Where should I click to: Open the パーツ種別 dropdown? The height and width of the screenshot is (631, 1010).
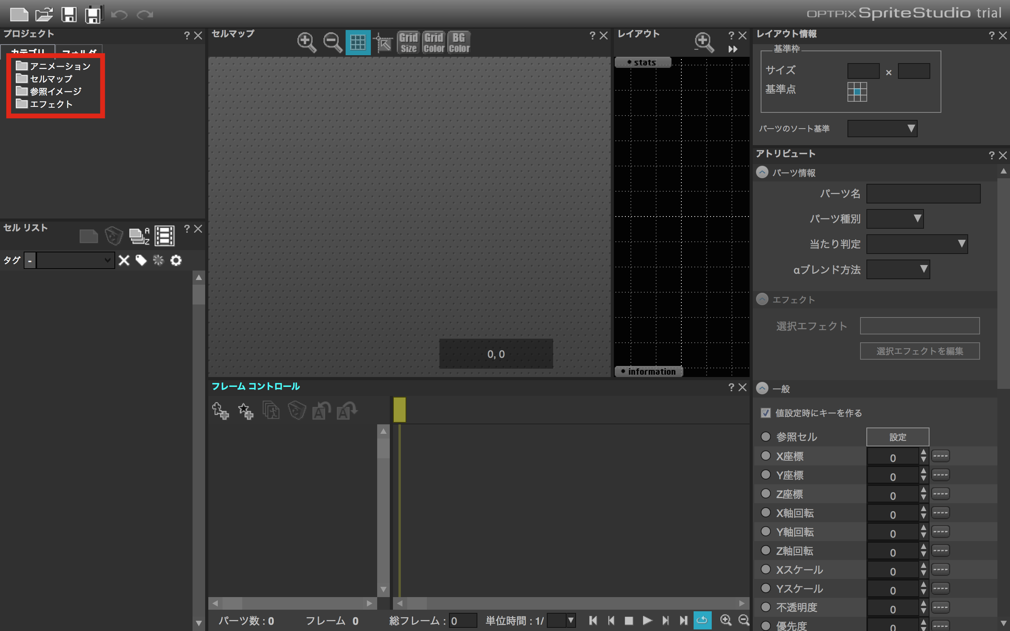tap(894, 218)
